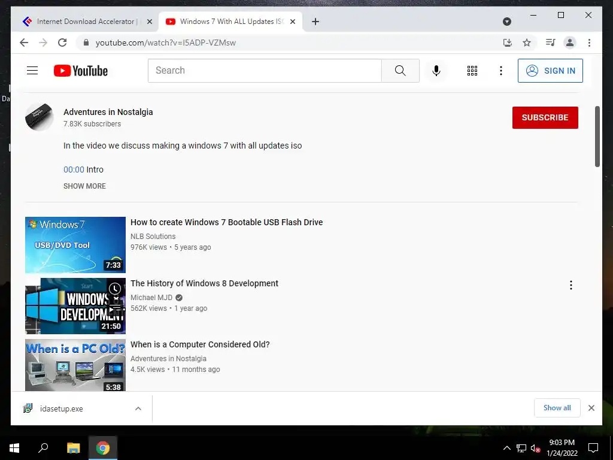
Task: Click in the YouTube Search field
Action: [x=265, y=71]
